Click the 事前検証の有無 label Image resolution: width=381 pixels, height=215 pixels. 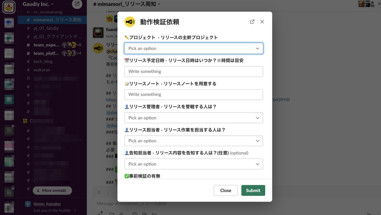point(142,176)
